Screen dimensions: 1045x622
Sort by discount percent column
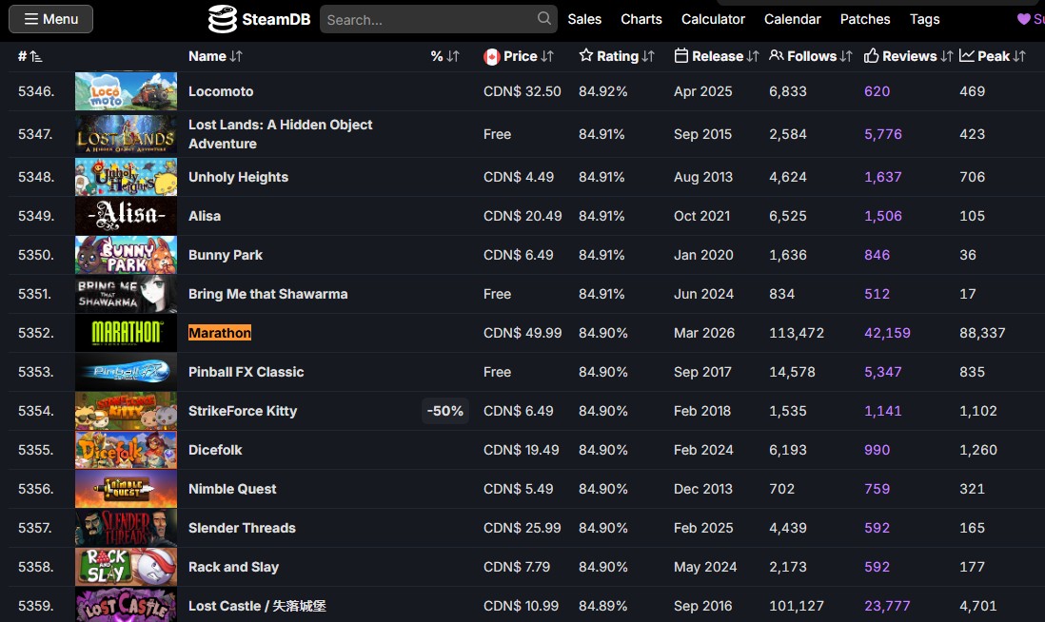(x=445, y=57)
